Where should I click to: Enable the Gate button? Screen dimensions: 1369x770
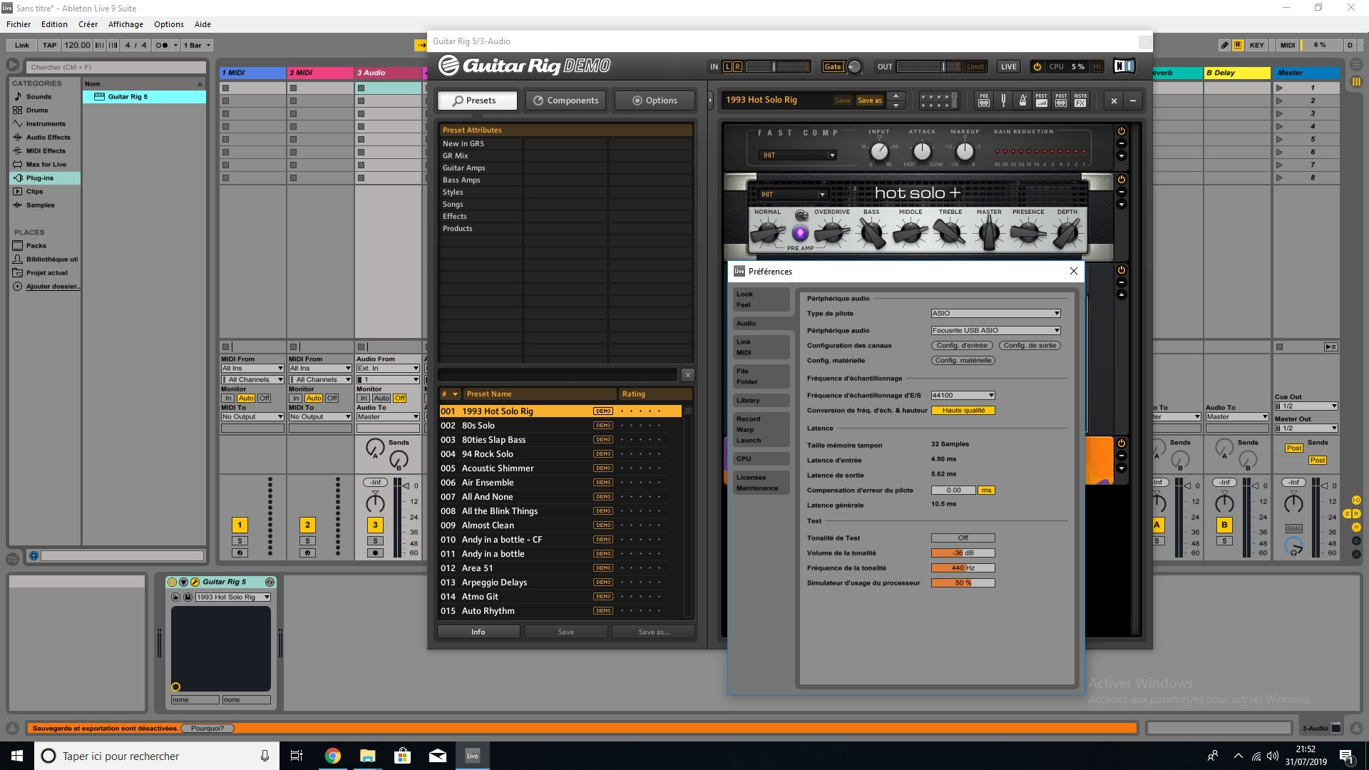pos(833,66)
